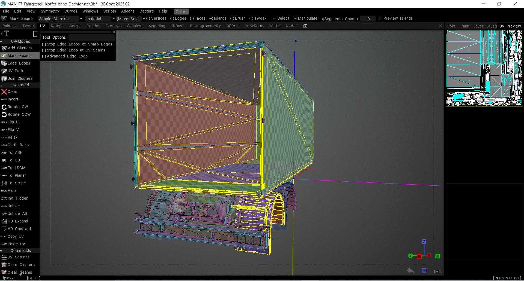This screenshot has height=281, width=524.
Task: Open UV Settings command
Action: pos(4,257)
